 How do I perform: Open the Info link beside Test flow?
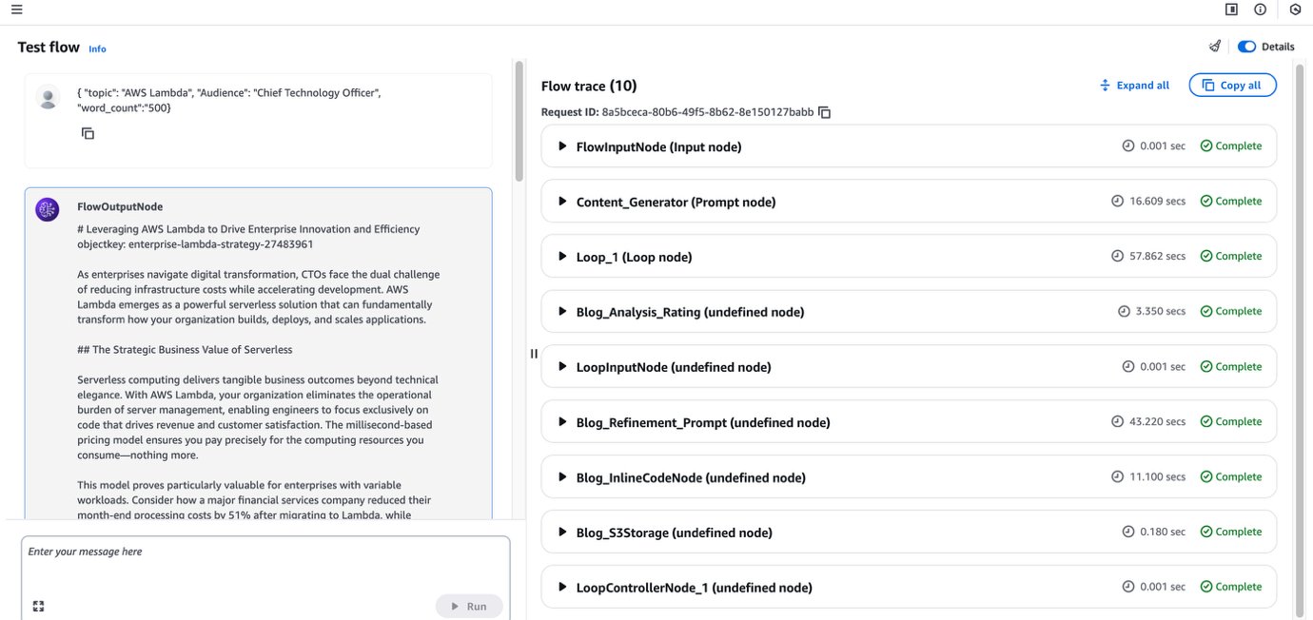[97, 48]
